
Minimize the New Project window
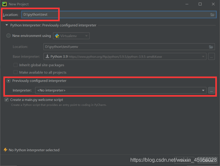click(187, 4)
